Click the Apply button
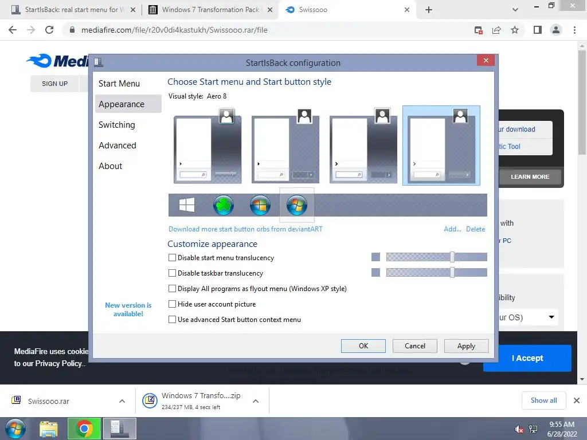 pos(467,345)
